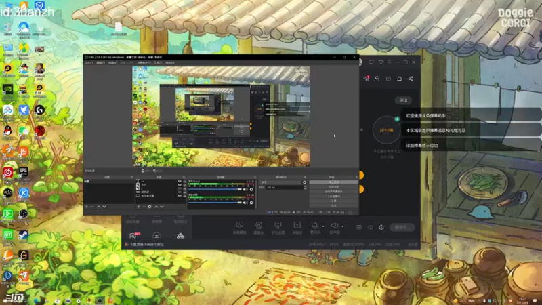Toggle visibility of the display capture source
Viewport: 542px width, 305px height.
[180, 196]
